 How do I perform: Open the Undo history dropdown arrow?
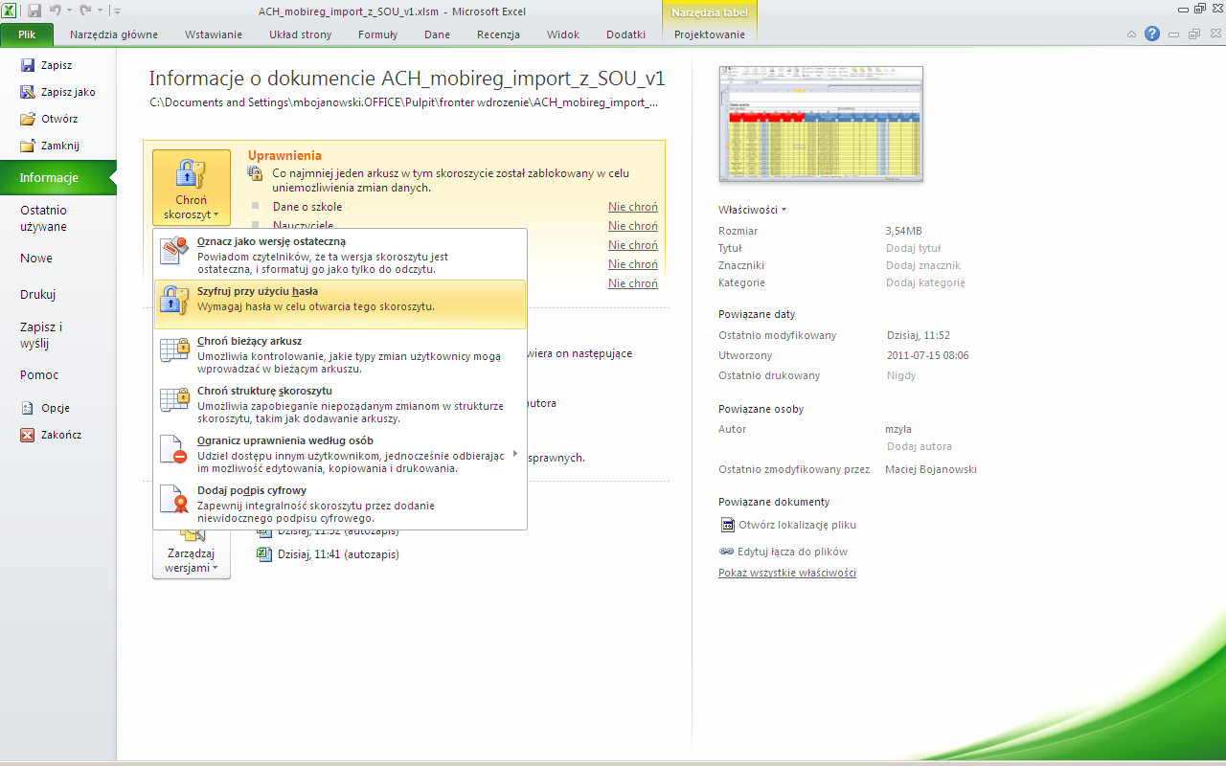click(x=69, y=11)
